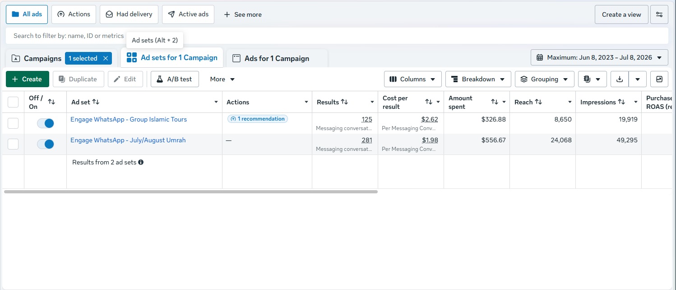Open the 1 recommendation badge
The image size is (676, 290).
(258, 119)
